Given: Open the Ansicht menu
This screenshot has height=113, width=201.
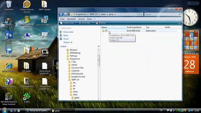Looking at the screenshot, I should [x=81, y=19].
